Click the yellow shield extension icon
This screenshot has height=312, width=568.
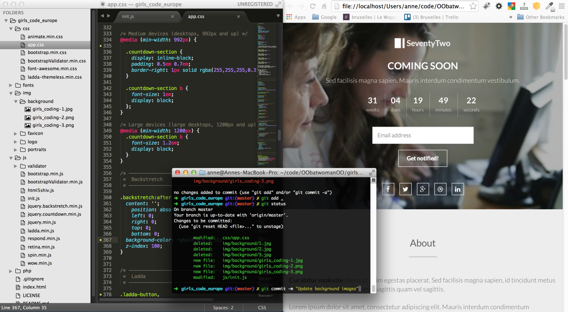pyautogui.click(x=536, y=6)
